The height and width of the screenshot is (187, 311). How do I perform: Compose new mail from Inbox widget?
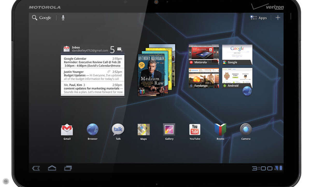click(x=120, y=49)
